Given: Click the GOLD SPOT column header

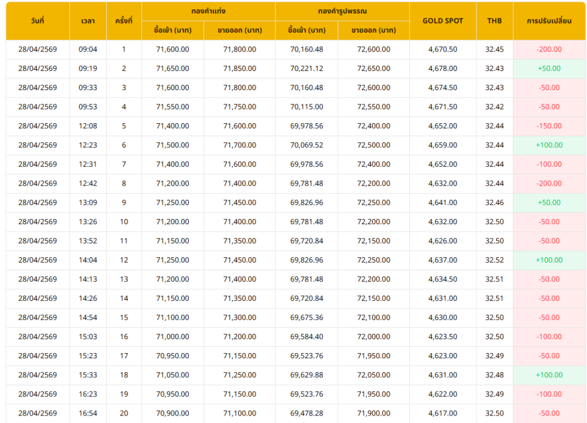Looking at the screenshot, I should pyautogui.click(x=443, y=21).
